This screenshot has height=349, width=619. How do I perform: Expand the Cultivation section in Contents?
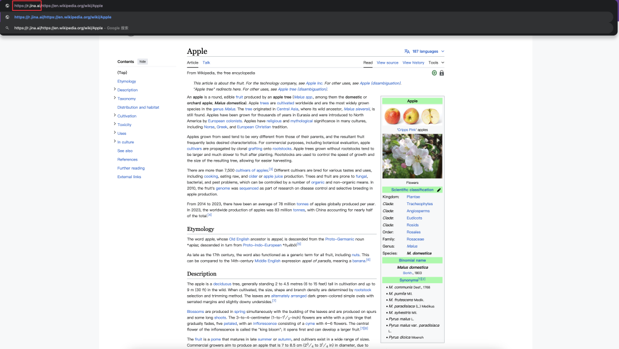pos(115,116)
